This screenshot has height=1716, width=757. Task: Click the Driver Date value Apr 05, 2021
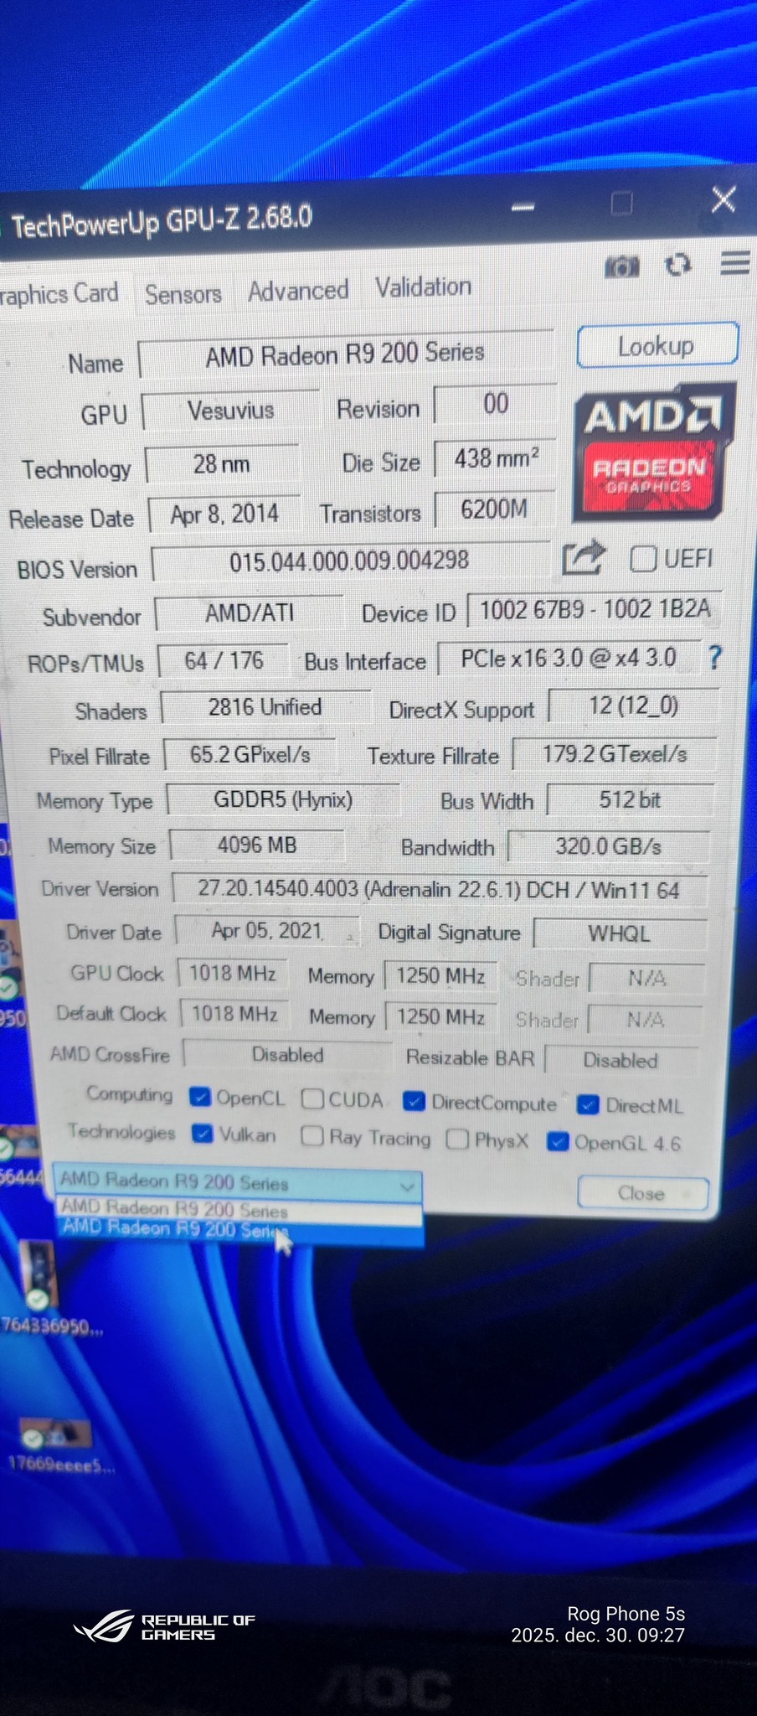[266, 931]
